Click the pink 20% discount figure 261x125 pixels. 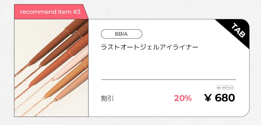(183, 98)
